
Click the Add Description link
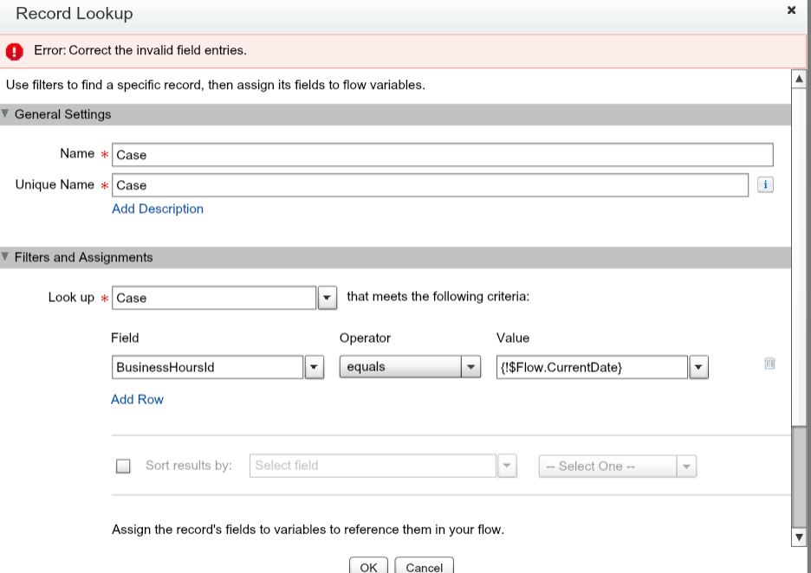[158, 209]
